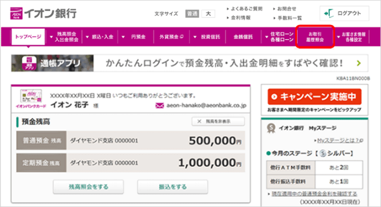The height and width of the screenshot is (207, 381).
Task: Expand the お客さま情報 各種設定 dropdown arrow
Action: [x=338, y=37]
